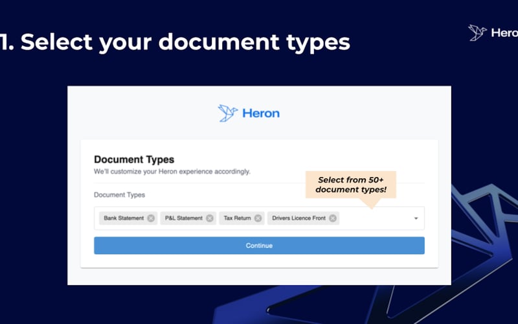
Task: Click the grey Document Types field label
Action: pyautogui.click(x=119, y=195)
